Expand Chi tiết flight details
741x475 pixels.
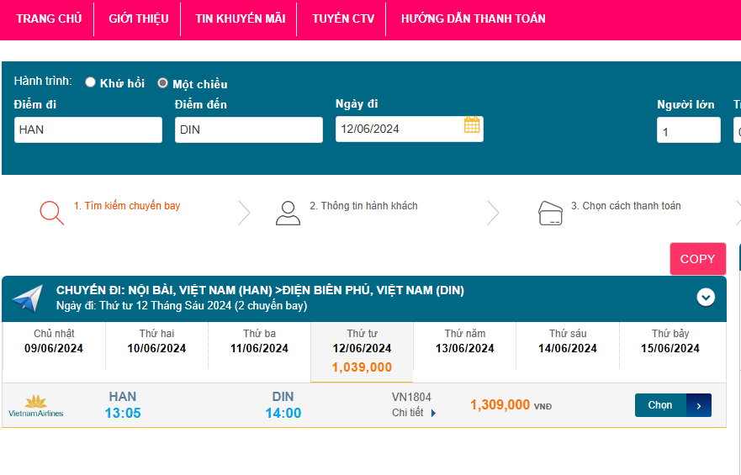[x=414, y=413]
